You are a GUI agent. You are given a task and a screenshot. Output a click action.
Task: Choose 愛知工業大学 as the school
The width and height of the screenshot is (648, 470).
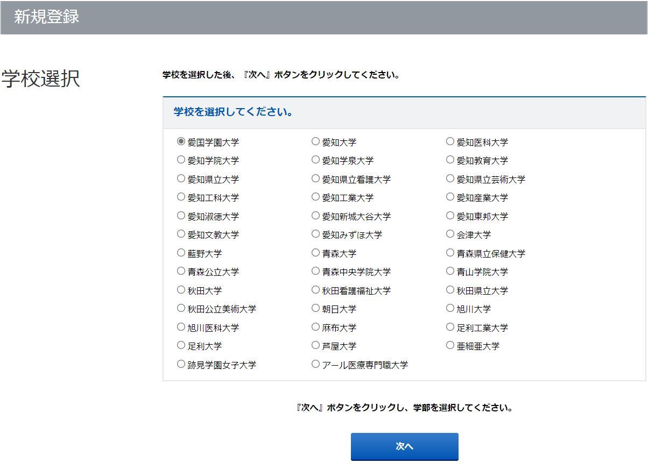click(x=315, y=197)
